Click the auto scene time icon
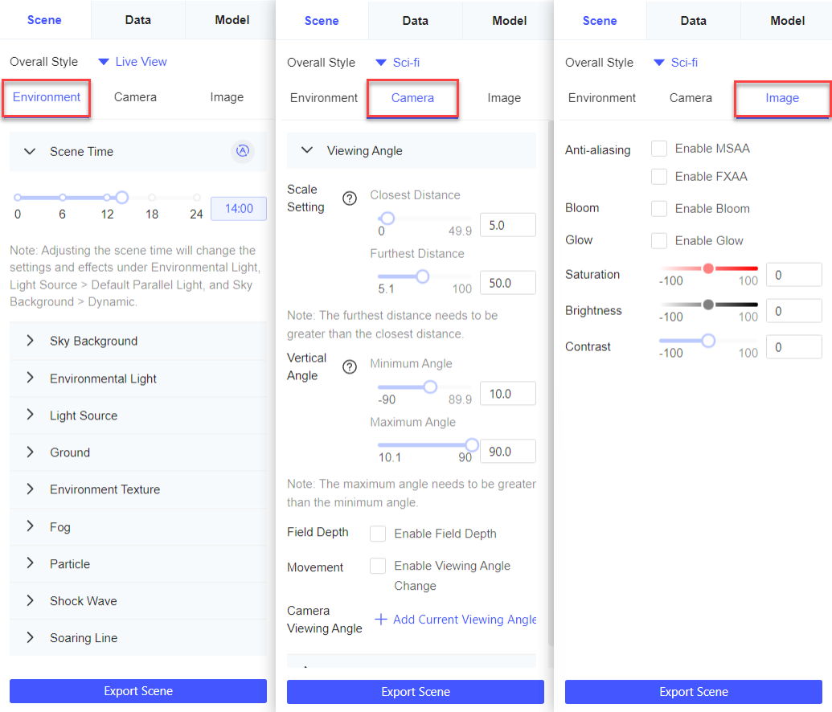832x712 pixels. [x=243, y=151]
